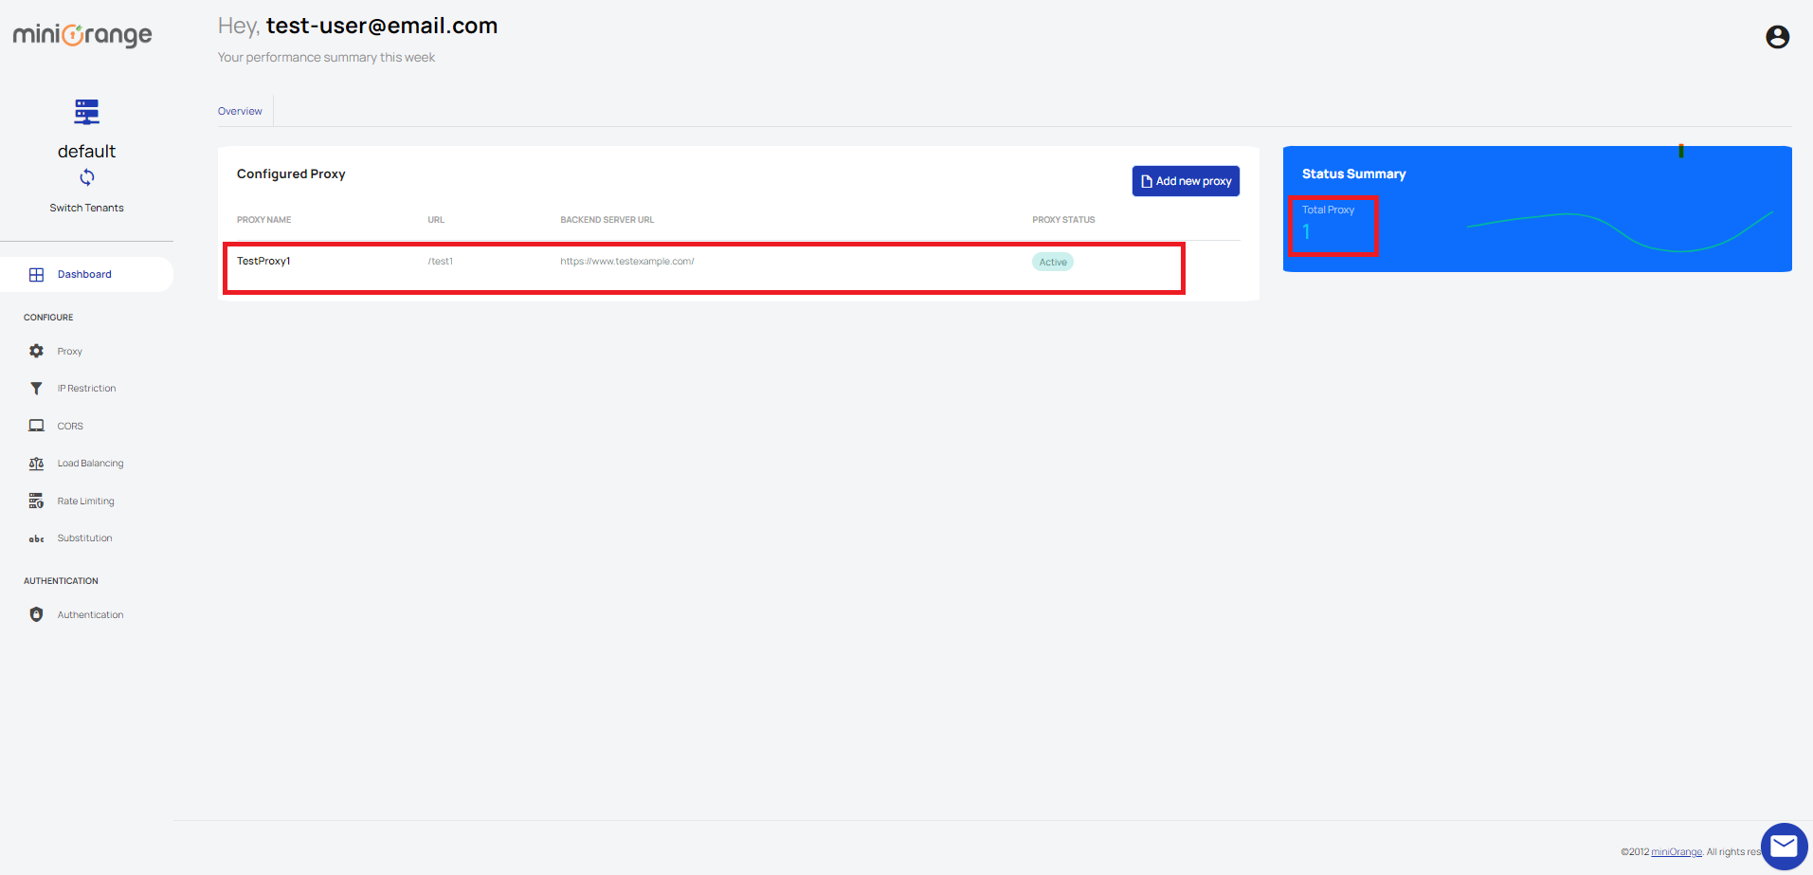This screenshot has width=1813, height=875.
Task: Click PROXY NAME column header
Action: point(263,220)
